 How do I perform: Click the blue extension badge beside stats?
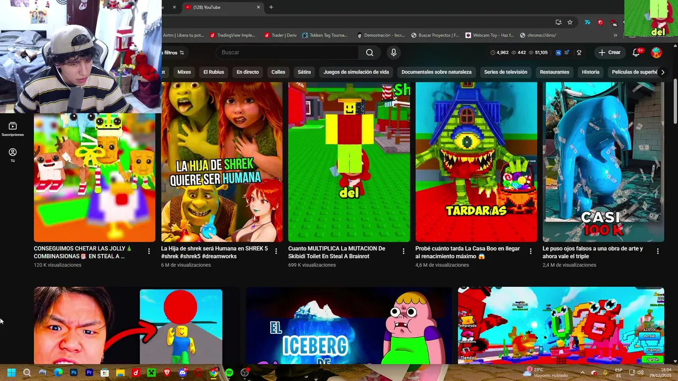coord(558,52)
